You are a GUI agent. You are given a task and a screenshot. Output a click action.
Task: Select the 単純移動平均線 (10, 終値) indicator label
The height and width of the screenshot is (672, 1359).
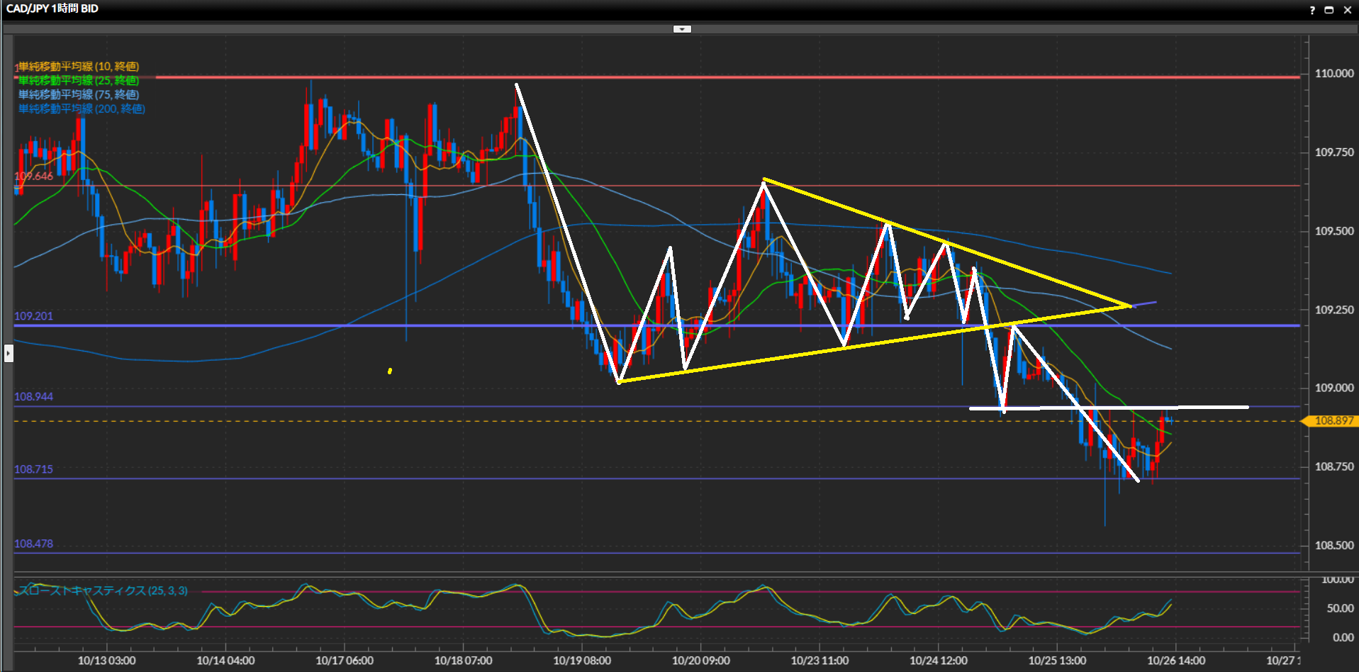pyautogui.click(x=79, y=67)
